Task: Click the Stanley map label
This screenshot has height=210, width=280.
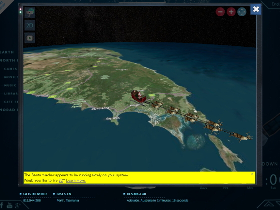Action: pyautogui.click(x=112, y=118)
